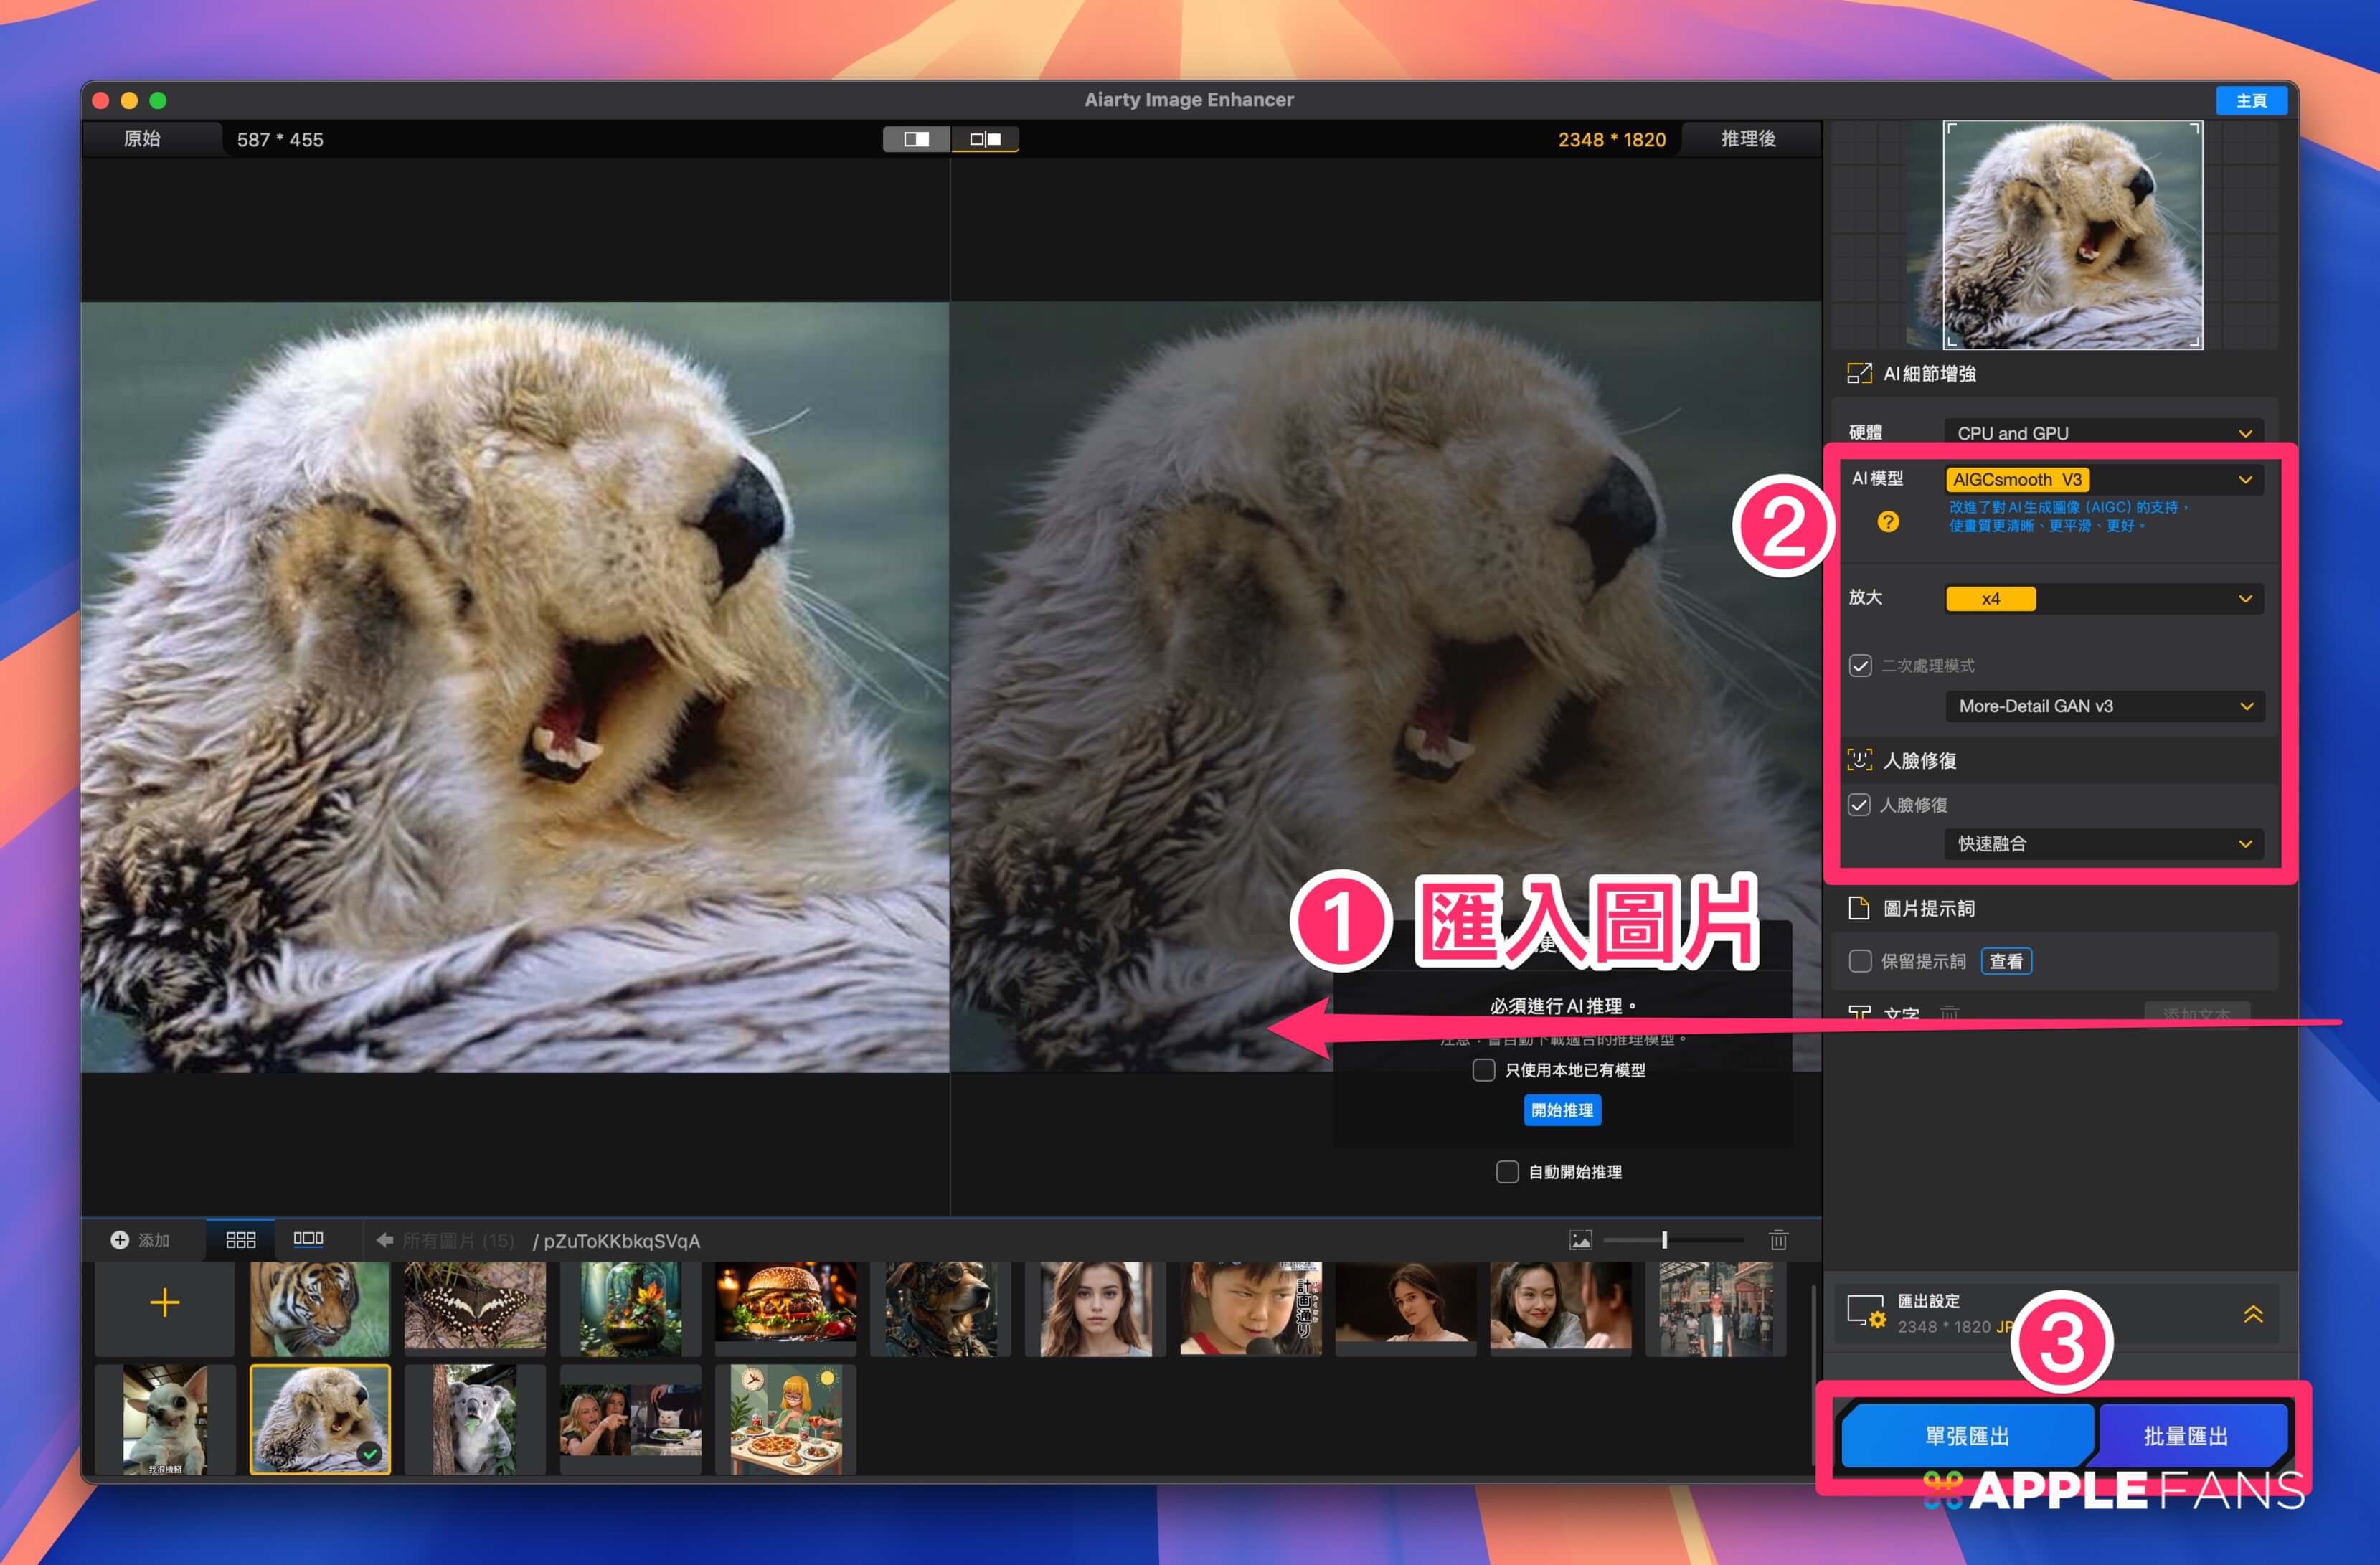Viewport: 2380px width, 1565px height.
Task: Select split-screen compare view icon
Action: pos(916,139)
